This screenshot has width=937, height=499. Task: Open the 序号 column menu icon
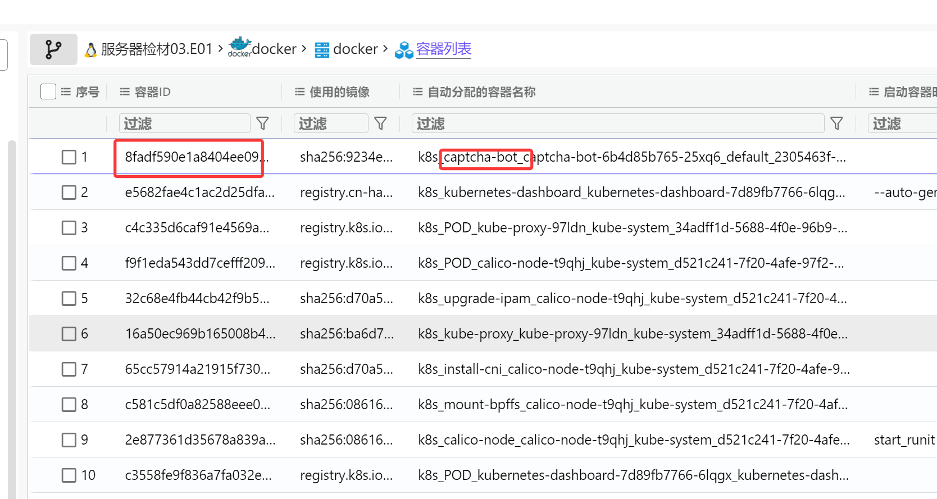pyautogui.click(x=66, y=91)
